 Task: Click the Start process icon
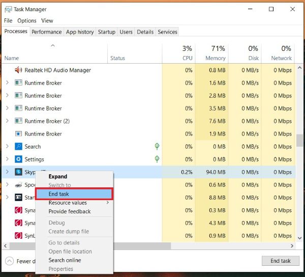18,198
